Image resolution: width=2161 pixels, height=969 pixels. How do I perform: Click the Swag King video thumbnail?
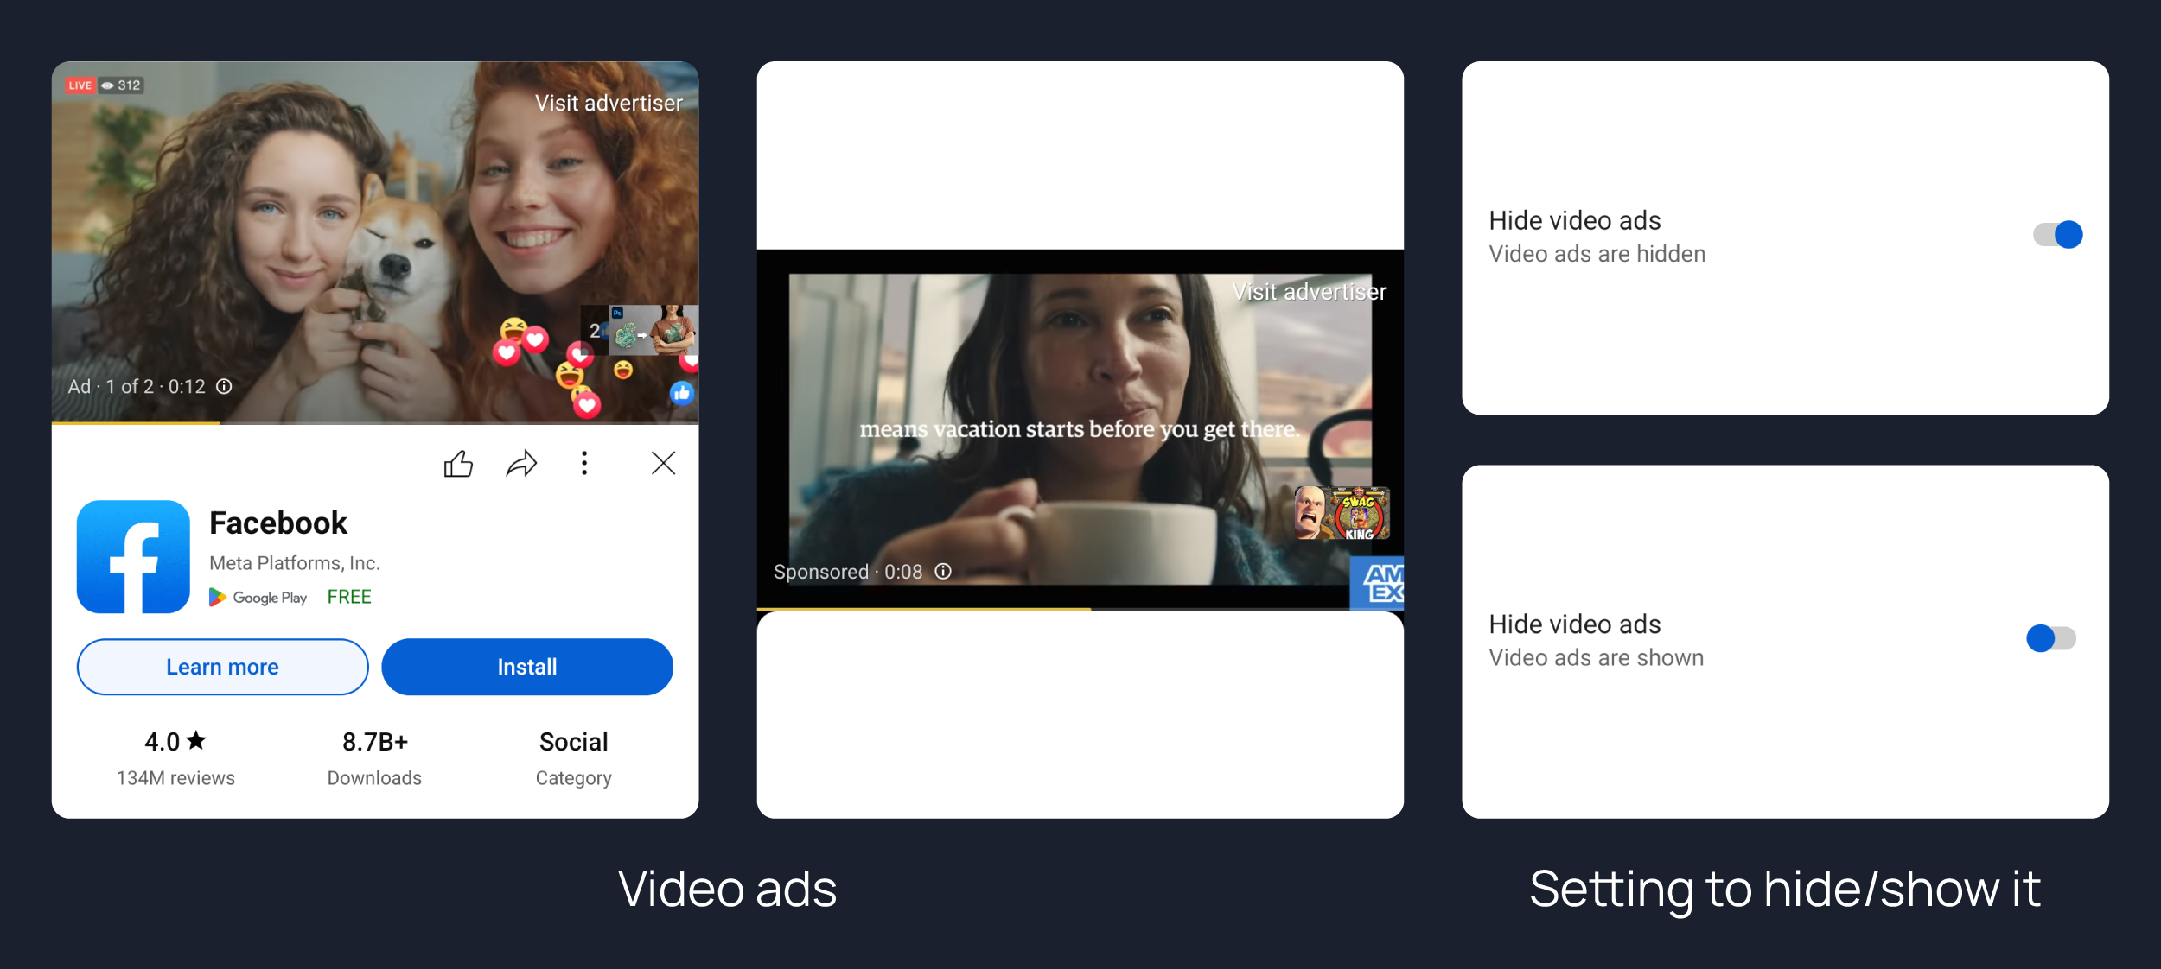pyautogui.click(x=1342, y=514)
